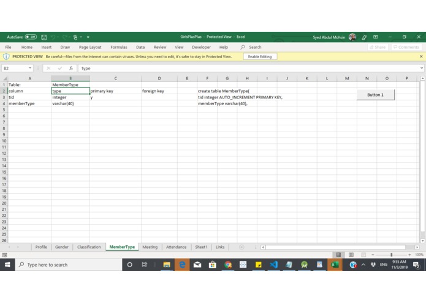Select the cell reading foreign key
Image resolution: width=426 pixels, height=302 pixels.
pos(159,91)
